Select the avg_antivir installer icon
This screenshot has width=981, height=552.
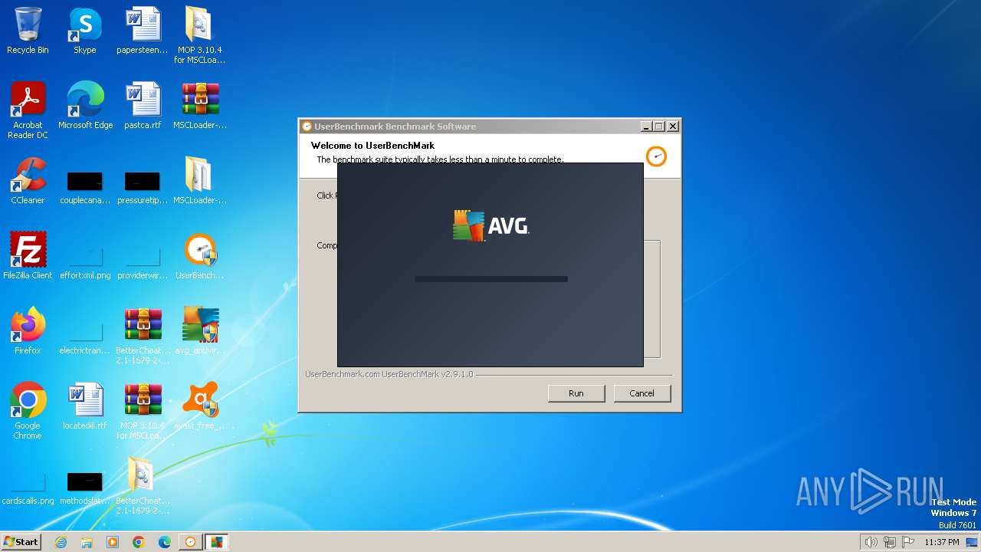(200, 331)
